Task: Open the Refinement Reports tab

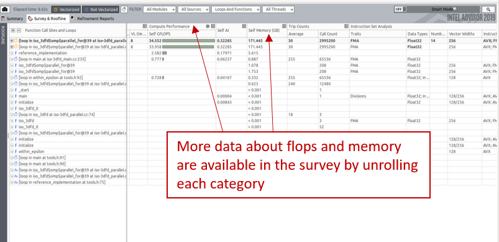Action: pos(93,19)
